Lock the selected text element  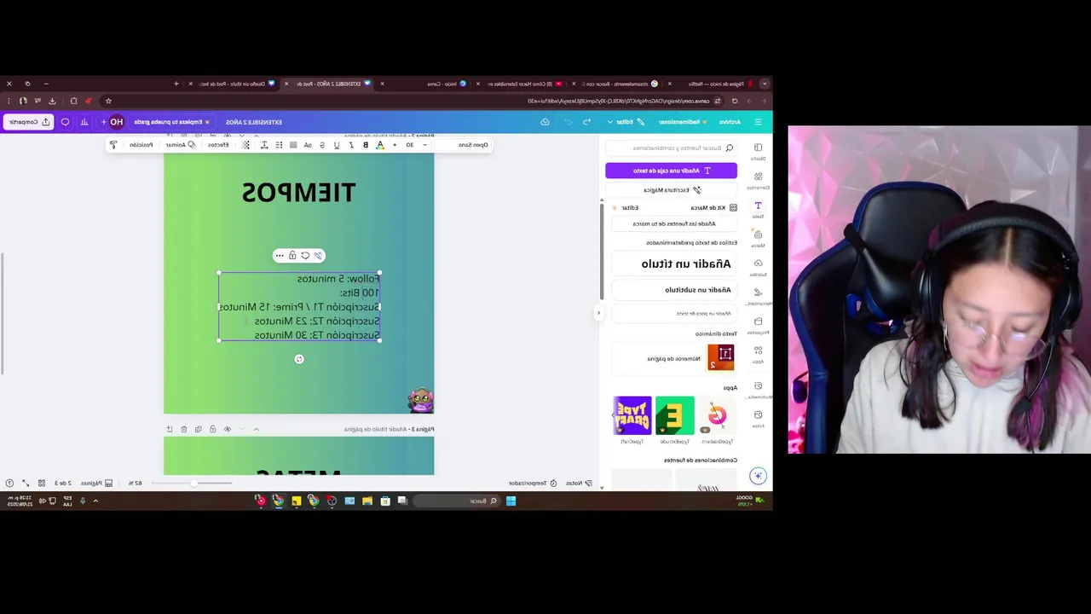pos(292,255)
